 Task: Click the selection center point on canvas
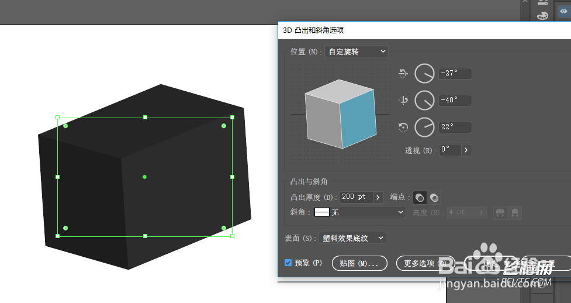tap(144, 177)
